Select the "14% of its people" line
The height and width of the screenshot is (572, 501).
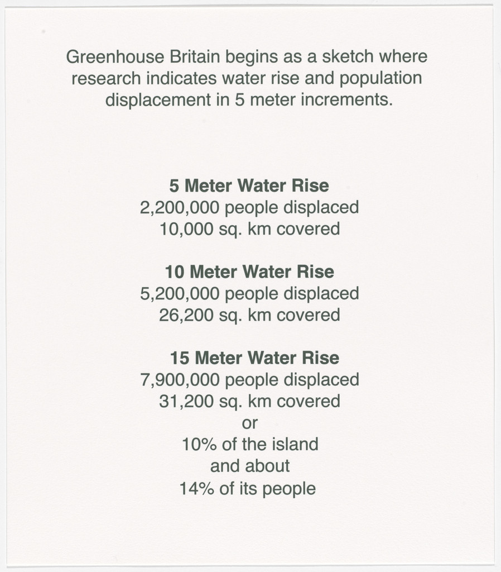[x=248, y=489]
